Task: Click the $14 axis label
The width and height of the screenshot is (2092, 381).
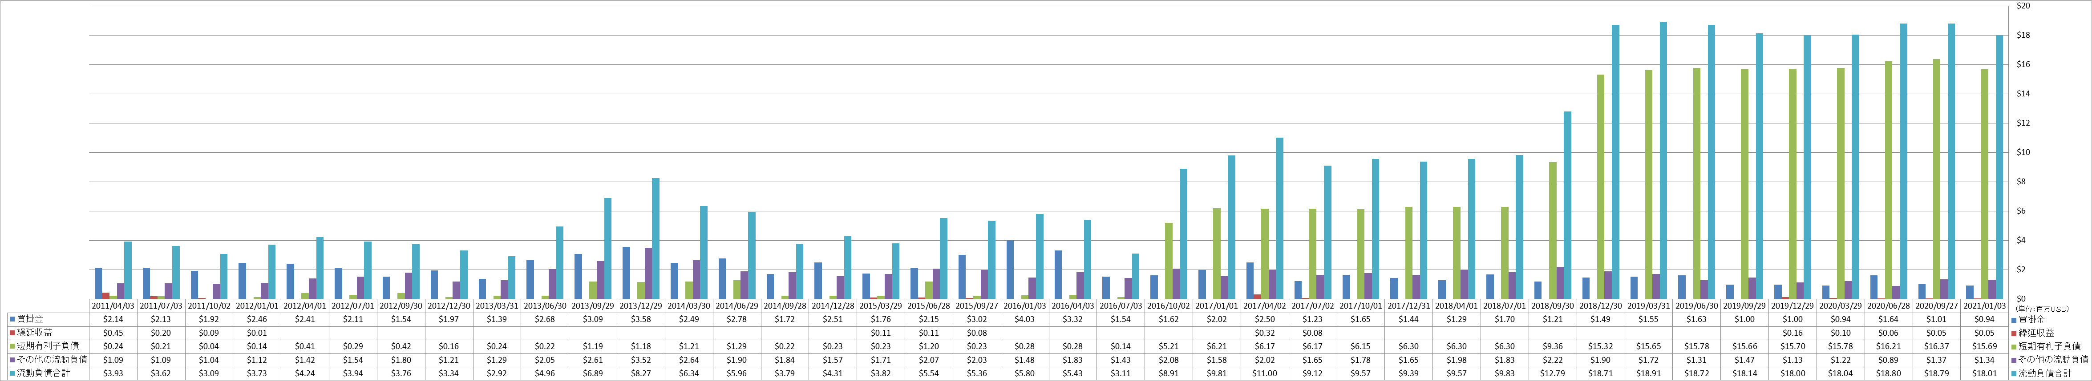Action: click(2023, 94)
